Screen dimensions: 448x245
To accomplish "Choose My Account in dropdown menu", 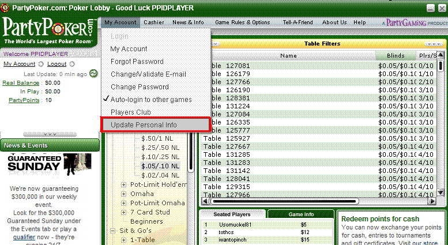I will [x=129, y=49].
